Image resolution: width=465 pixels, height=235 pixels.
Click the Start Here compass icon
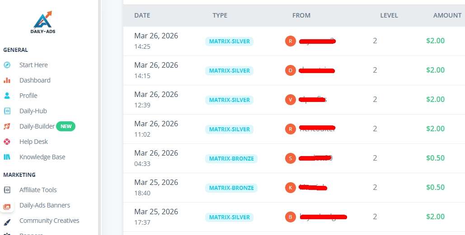7,65
